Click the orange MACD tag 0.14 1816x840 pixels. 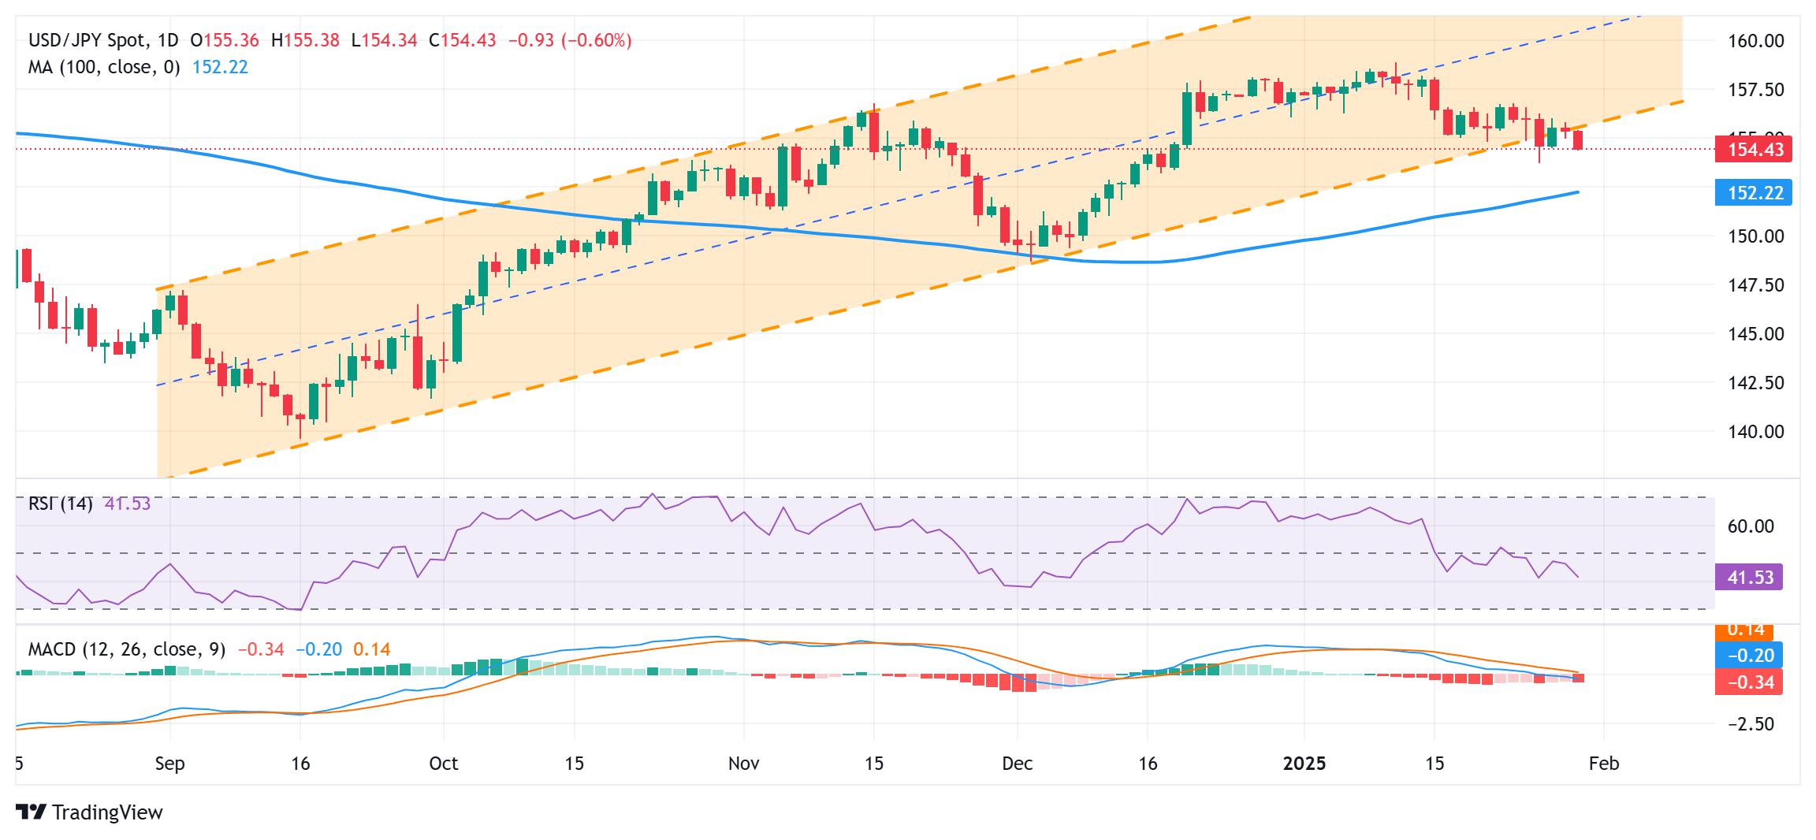(1744, 630)
